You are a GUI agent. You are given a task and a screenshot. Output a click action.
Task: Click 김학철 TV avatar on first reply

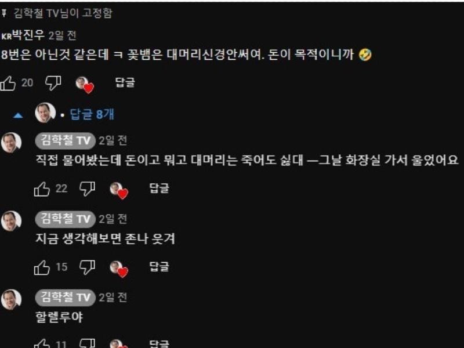[x=11, y=143]
